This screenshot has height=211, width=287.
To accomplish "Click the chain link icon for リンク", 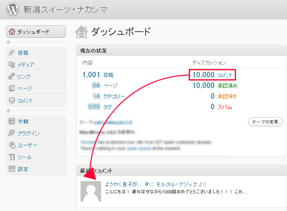I will tap(11, 76).
